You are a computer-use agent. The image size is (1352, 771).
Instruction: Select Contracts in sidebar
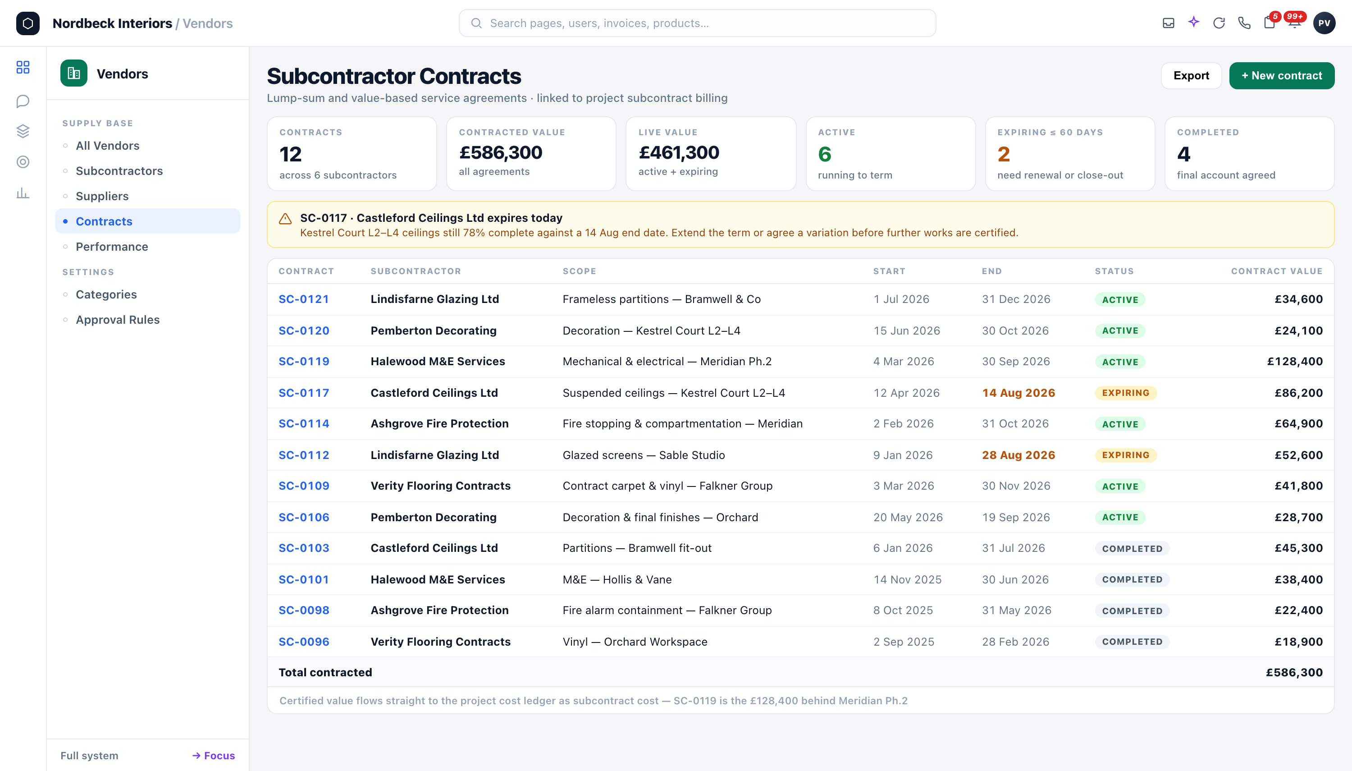148,221
